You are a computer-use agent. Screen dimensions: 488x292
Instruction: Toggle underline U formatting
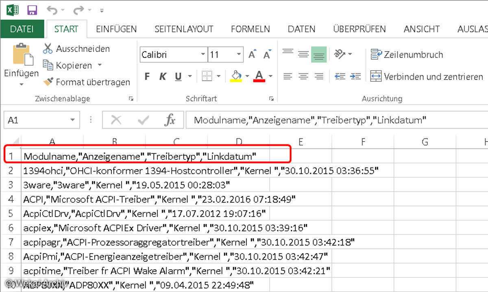[178, 76]
